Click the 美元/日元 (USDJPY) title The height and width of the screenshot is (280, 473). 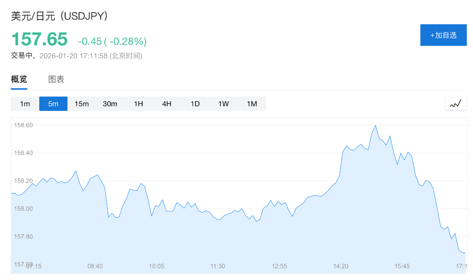[60, 16]
